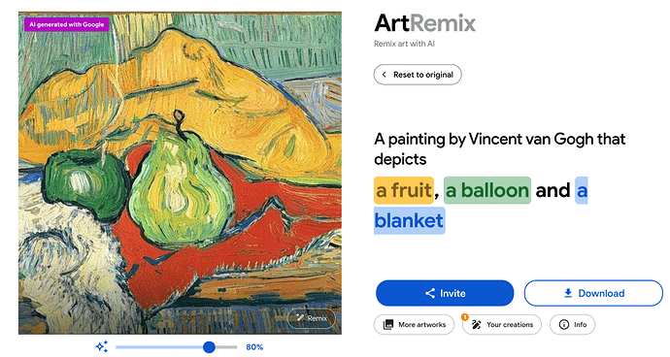670x357 pixels.
Task: Click the Download button
Action: click(x=593, y=293)
